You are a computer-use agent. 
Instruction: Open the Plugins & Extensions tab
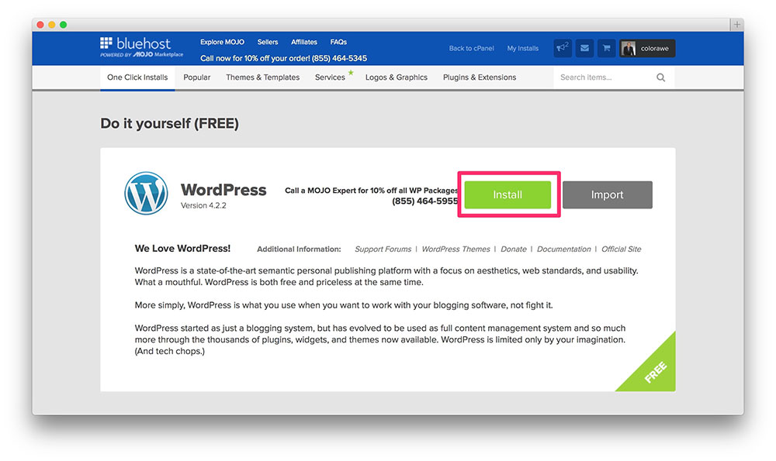click(x=479, y=77)
